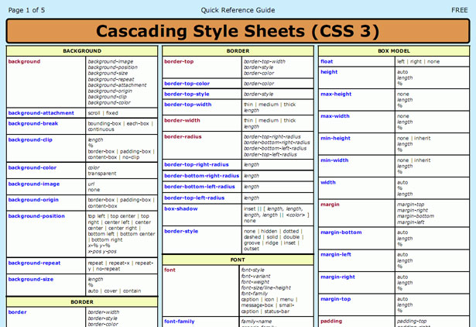Click the 'margin-right' property
Viewport: 476px width, 327px height.
tap(337, 277)
